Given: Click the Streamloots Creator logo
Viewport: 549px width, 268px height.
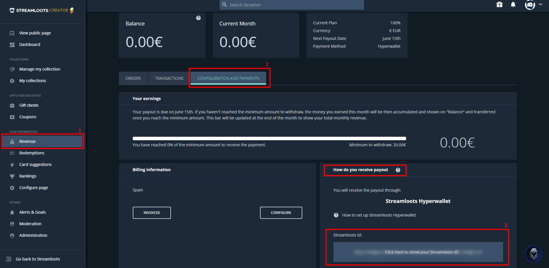Looking at the screenshot, I should tap(42, 10).
